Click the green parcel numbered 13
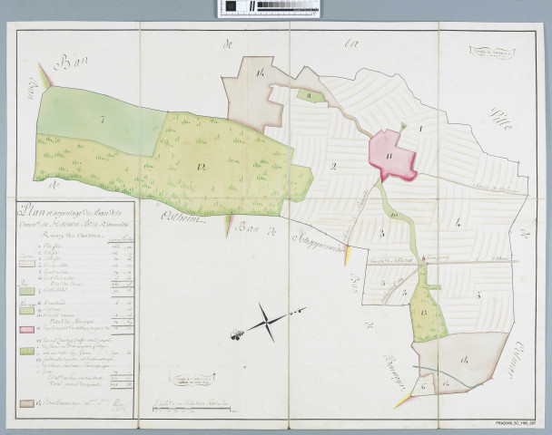 pyautogui.click(x=423, y=312)
